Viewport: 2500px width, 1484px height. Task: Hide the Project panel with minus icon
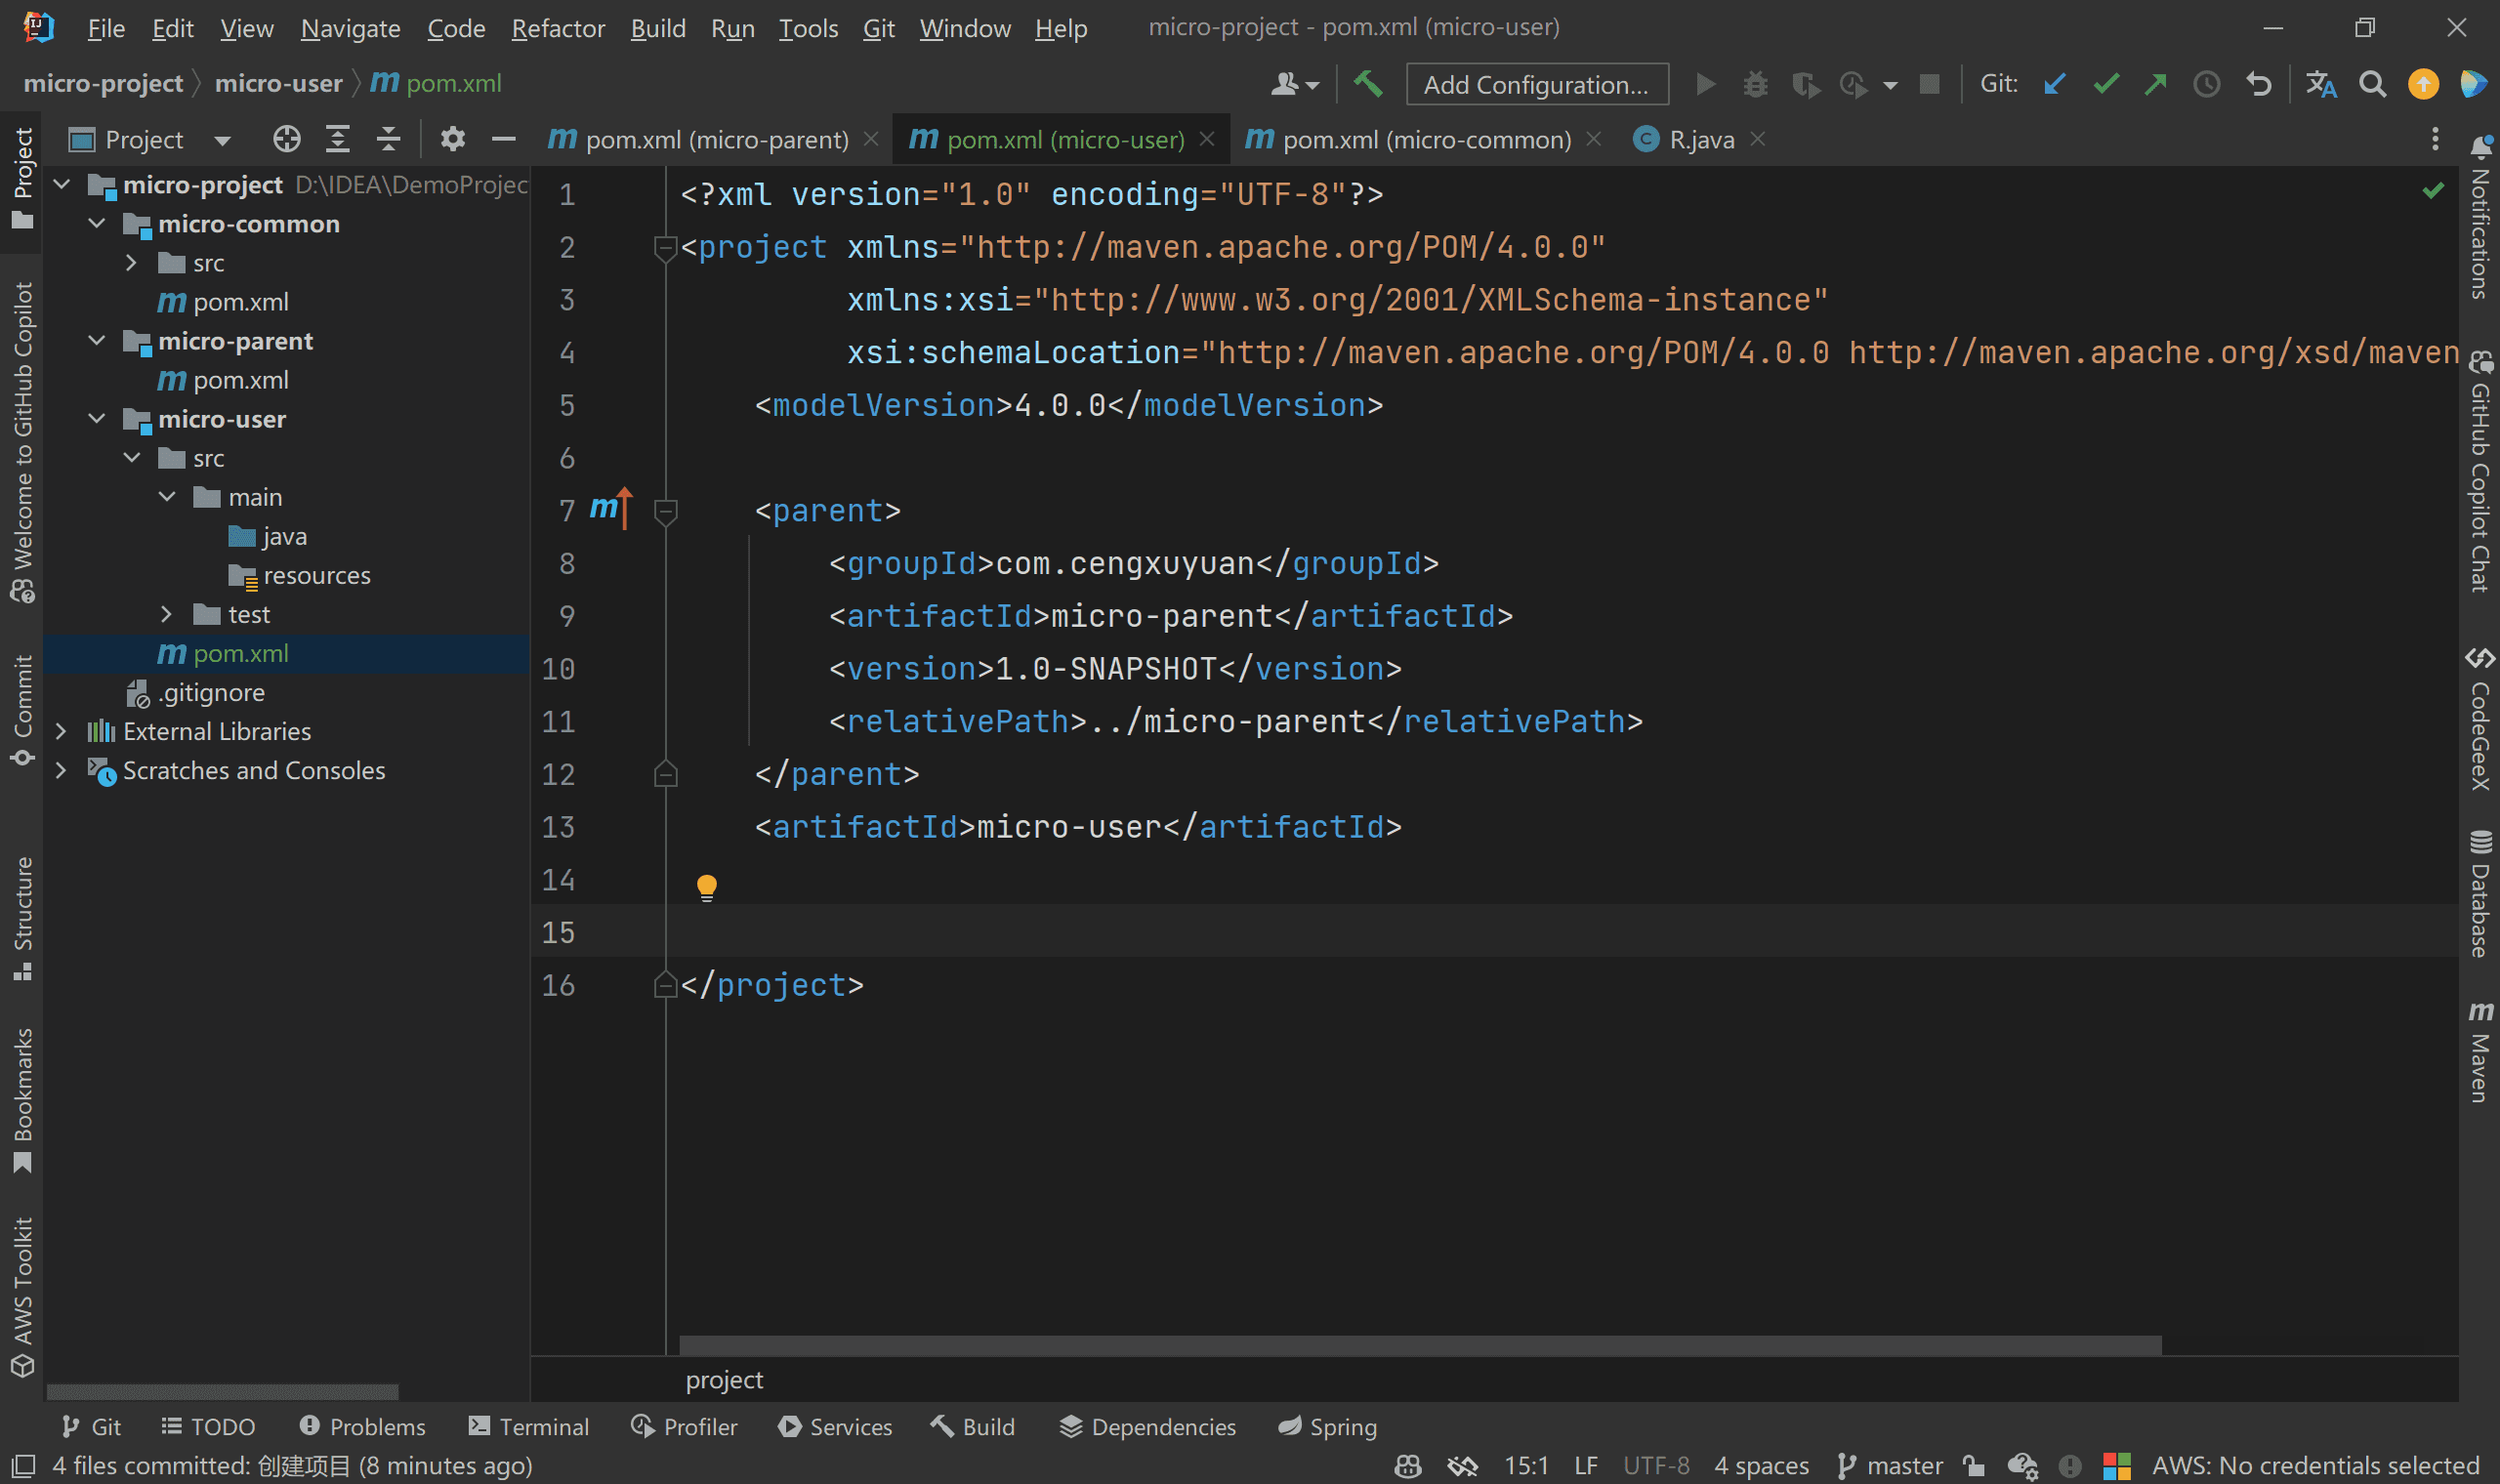(x=504, y=139)
